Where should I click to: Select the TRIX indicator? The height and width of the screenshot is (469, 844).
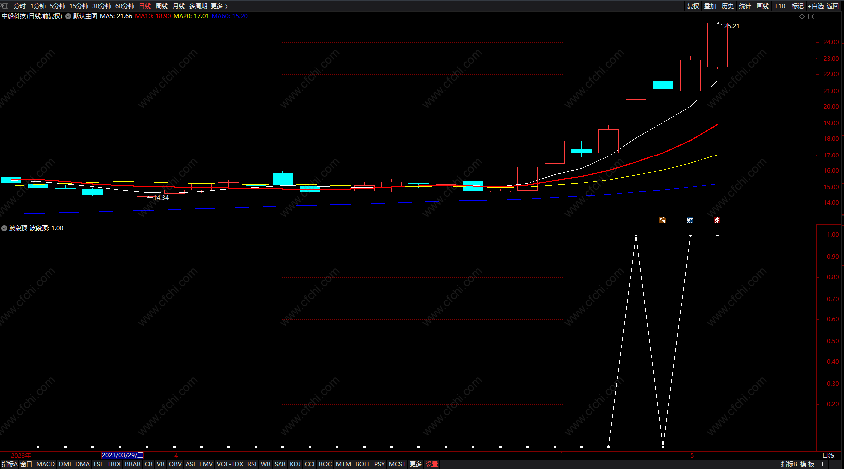pos(114,464)
